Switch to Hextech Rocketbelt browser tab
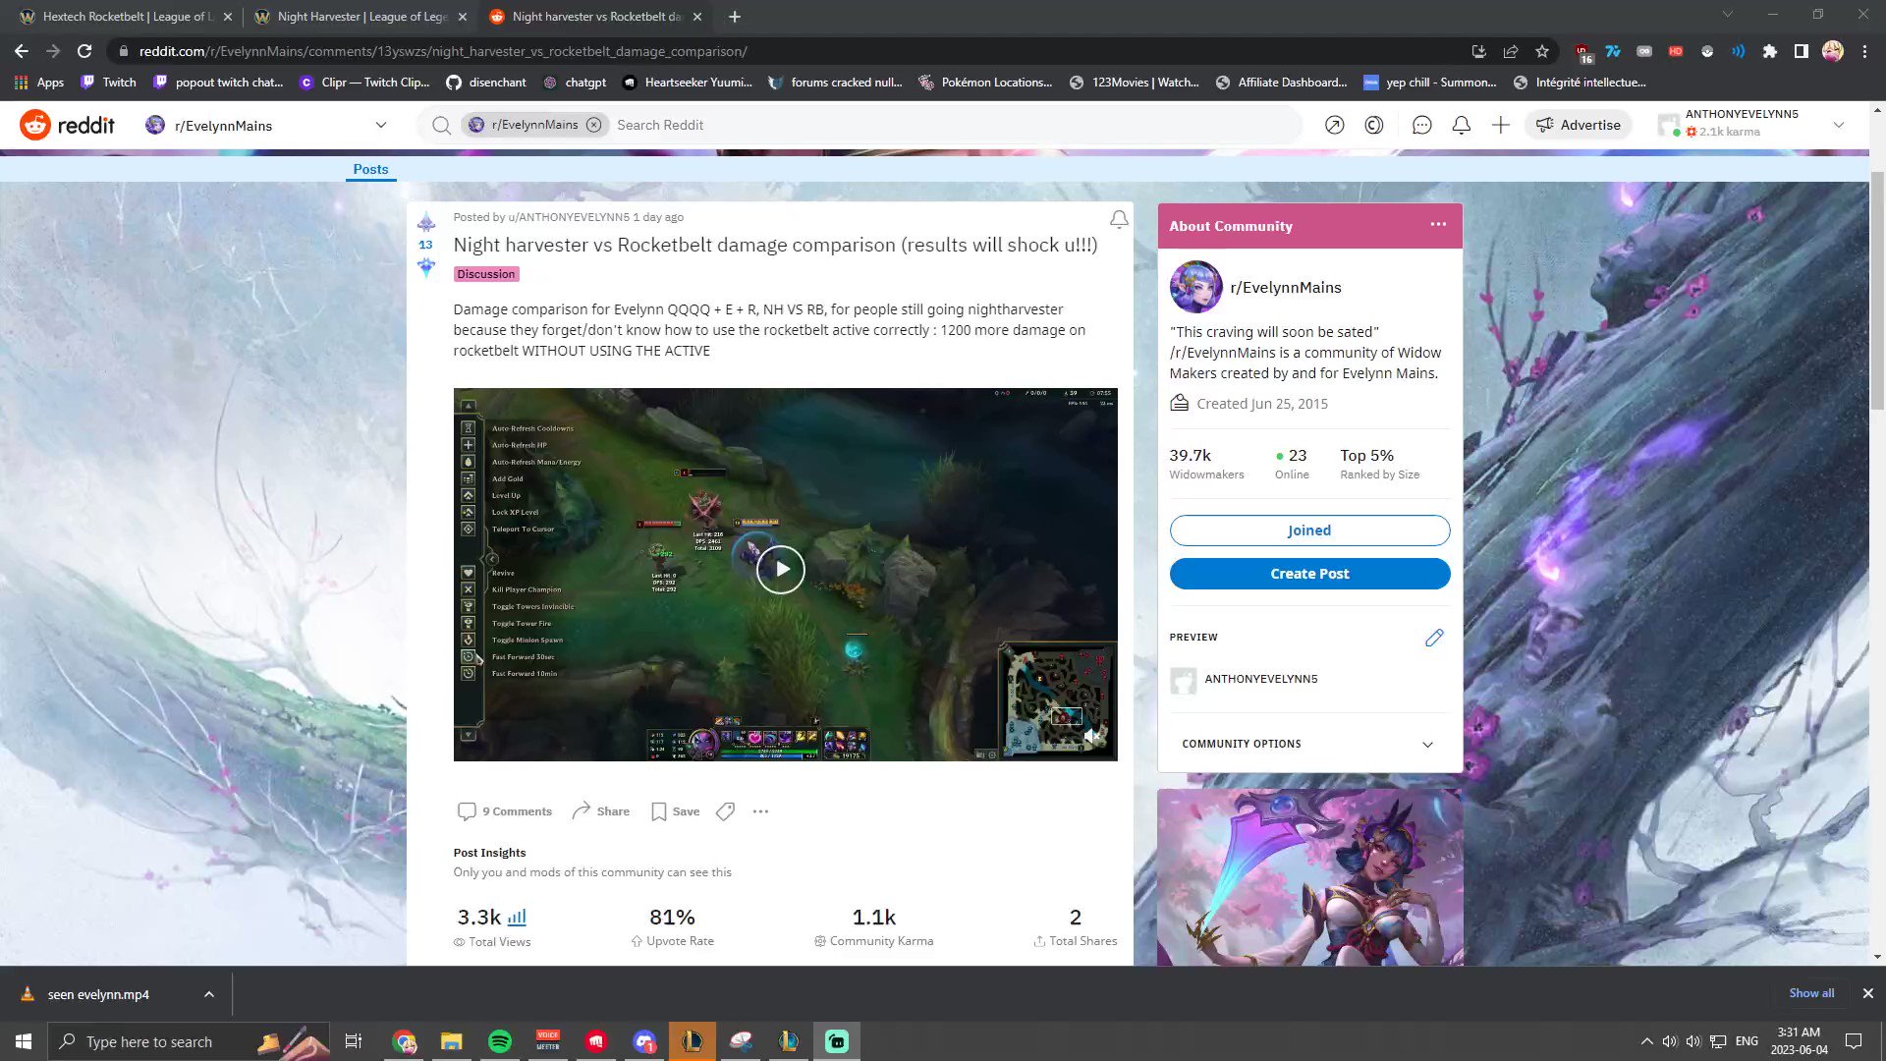This screenshot has width=1886, height=1061. click(124, 17)
